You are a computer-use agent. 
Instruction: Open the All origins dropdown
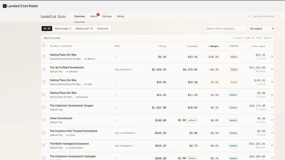[261, 29]
